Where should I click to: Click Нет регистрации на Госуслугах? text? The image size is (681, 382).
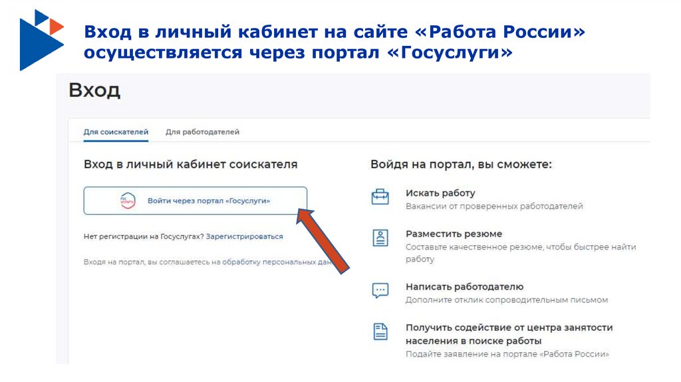[x=144, y=237]
